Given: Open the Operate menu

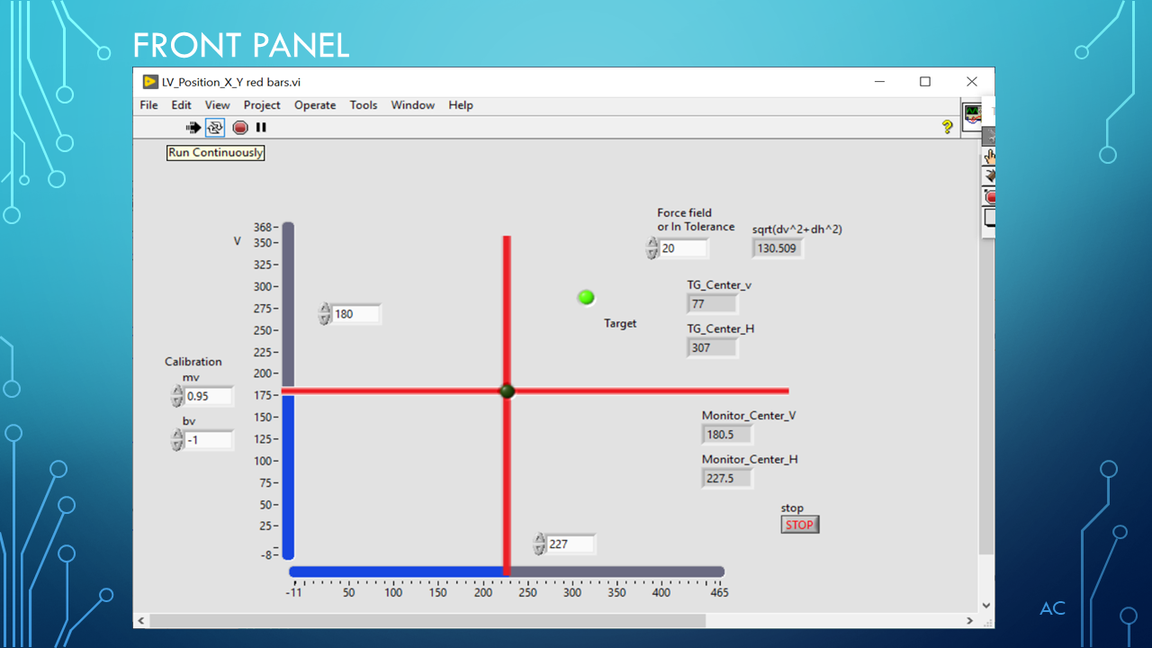Looking at the screenshot, I should [315, 105].
